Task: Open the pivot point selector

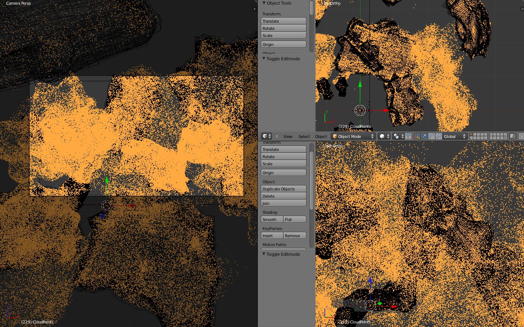Action: (x=398, y=137)
